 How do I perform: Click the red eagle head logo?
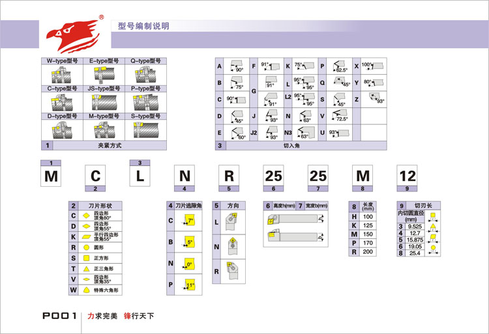pos(73,36)
